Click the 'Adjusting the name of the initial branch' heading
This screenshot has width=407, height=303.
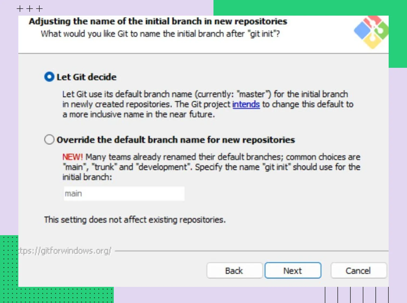[x=158, y=21]
